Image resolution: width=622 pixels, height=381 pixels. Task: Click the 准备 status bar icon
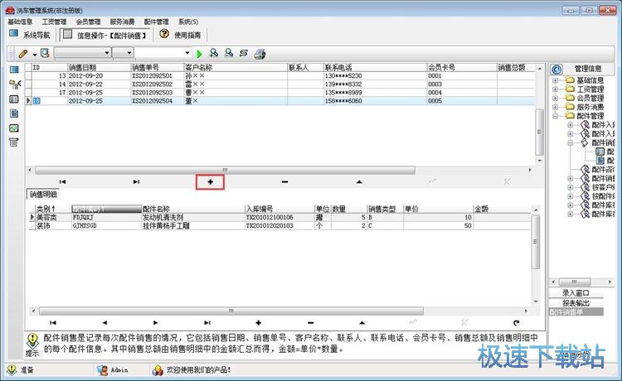(x=12, y=369)
